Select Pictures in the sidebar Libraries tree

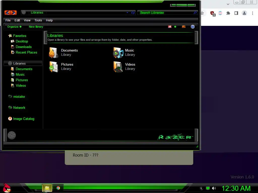[x=19, y=80]
